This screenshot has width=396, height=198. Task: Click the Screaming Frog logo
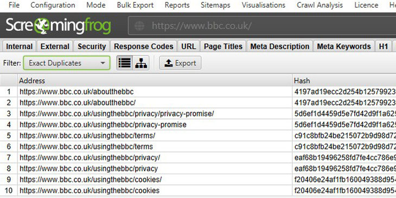coord(59,25)
